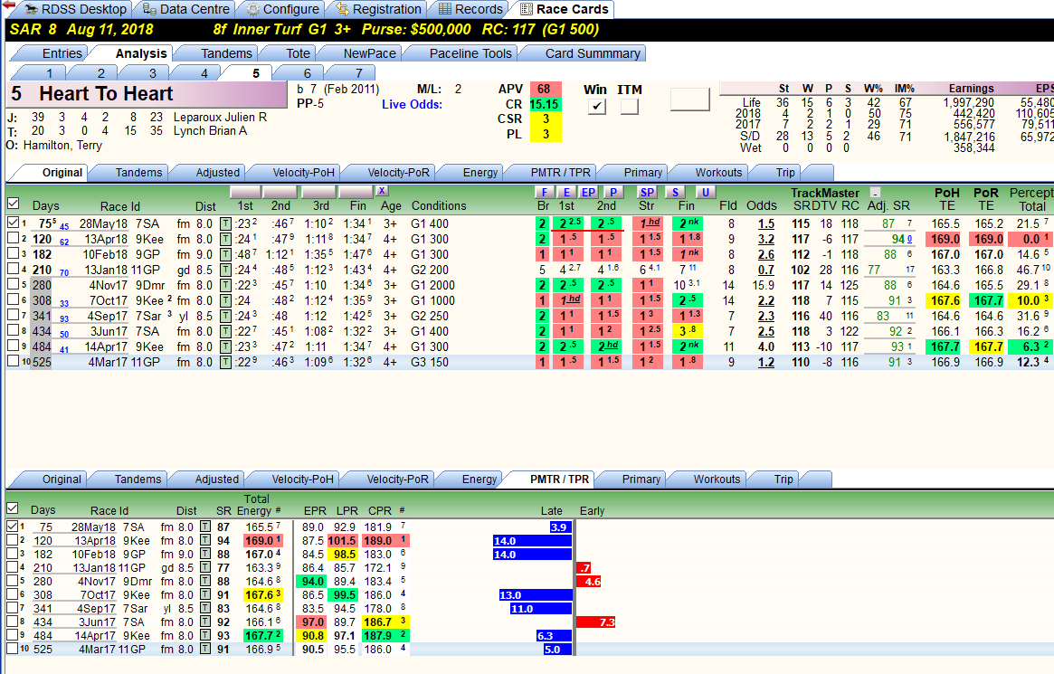The width and height of the screenshot is (1054, 674).
Task: Open the RDSS Desktop tab
Action: coord(75,9)
